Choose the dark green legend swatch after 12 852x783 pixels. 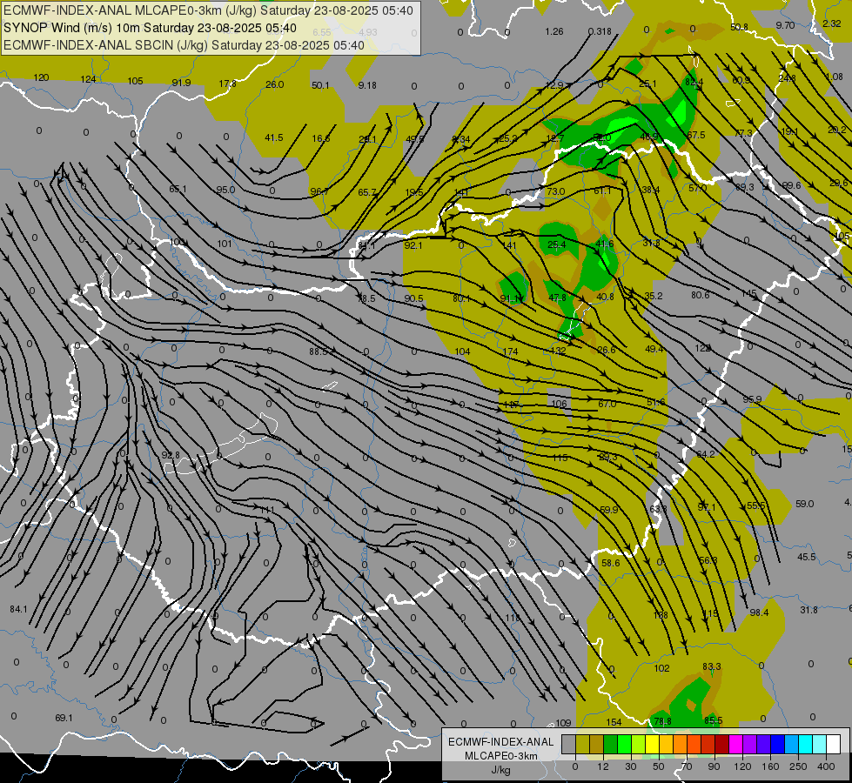click(x=610, y=745)
